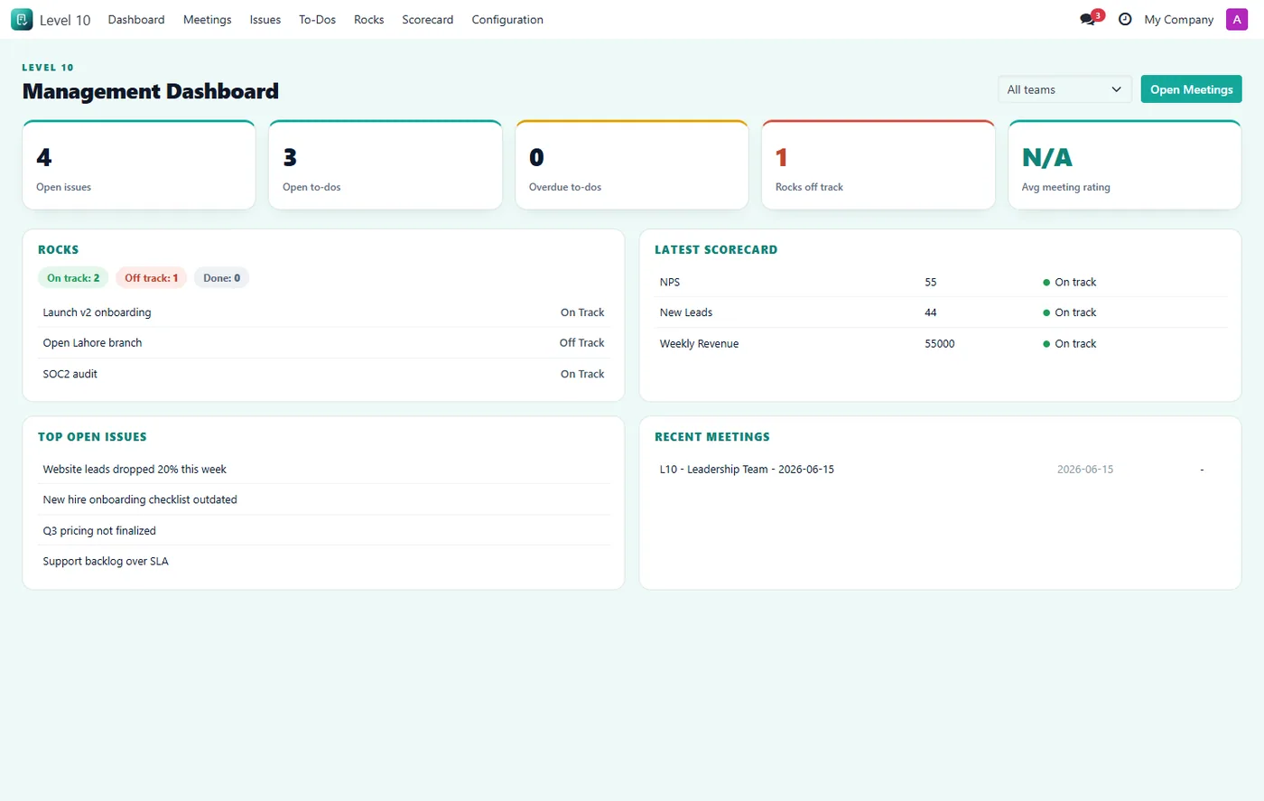This screenshot has height=801, width=1264.
Task: Select the Open Lahore branch rock
Action: pyautogui.click(x=323, y=343)
